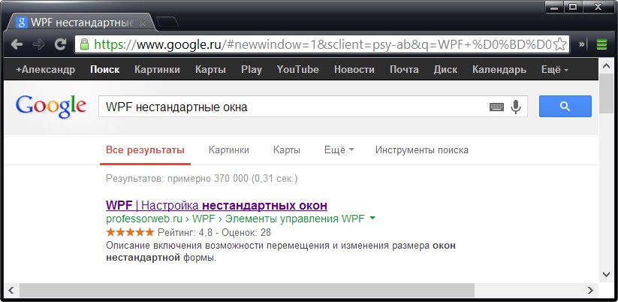618x302 pixels.
Task: Click the horizontal scrollbar left arrow
Action: pyautogui.click(x=11, y=291)
